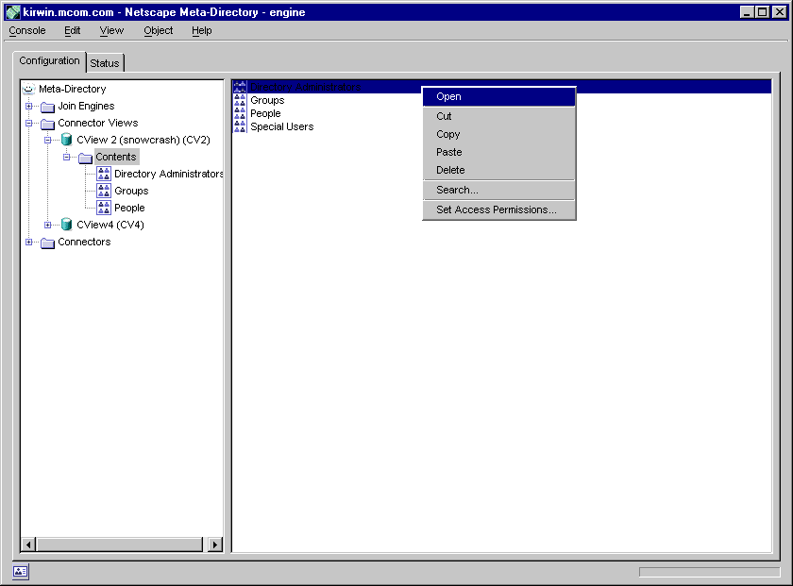Choose Search... from the context menu
The width and height of the screenshot is (793, 586).
tap(499, 190)
